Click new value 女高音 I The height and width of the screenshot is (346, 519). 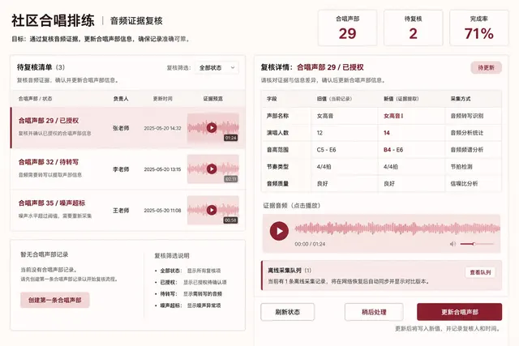[393, 116]
